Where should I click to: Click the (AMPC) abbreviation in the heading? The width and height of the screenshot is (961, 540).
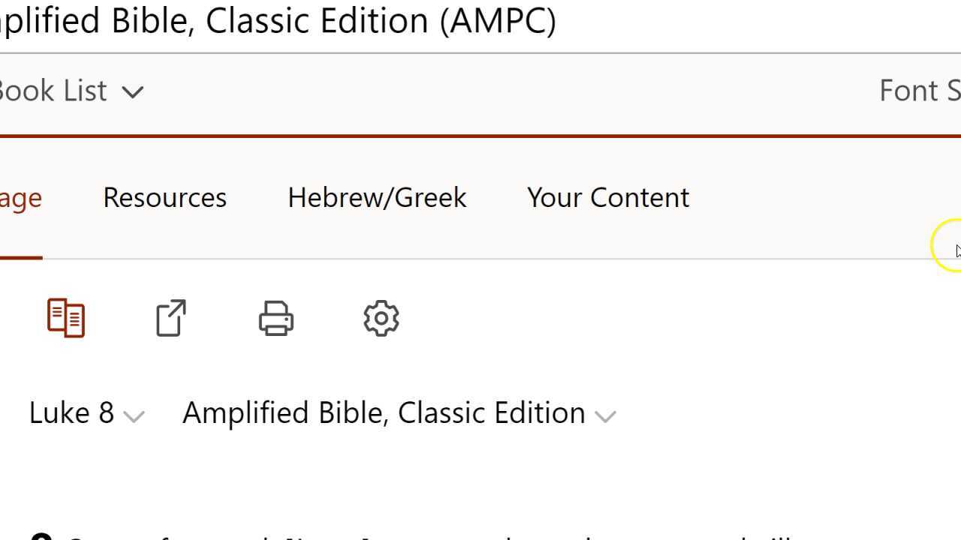tap(498, 20)
